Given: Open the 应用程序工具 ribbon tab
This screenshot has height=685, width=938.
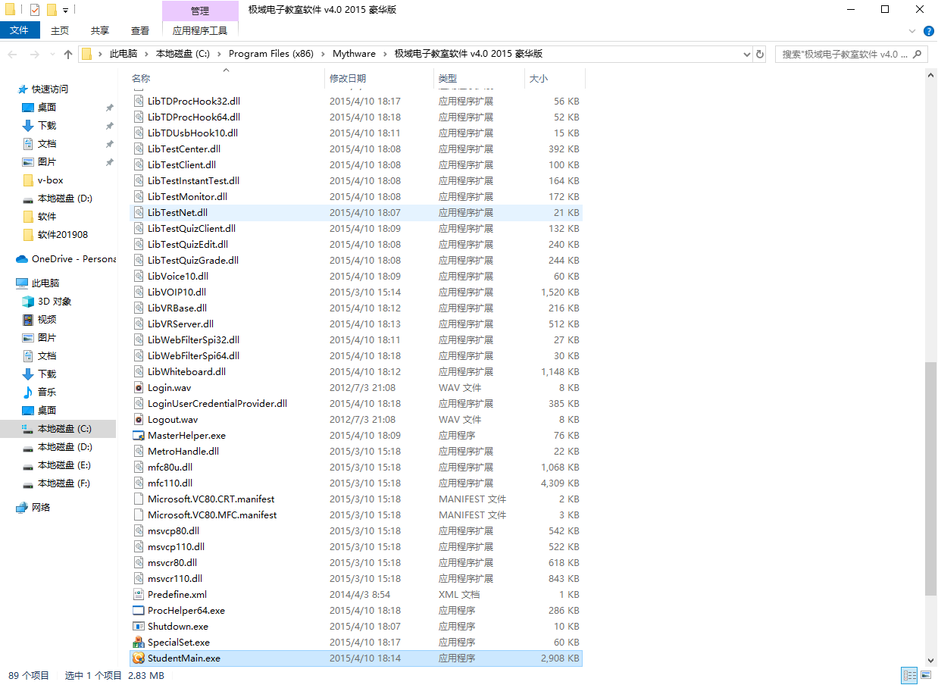Looking at the screenshot, I should coord(200,30).
